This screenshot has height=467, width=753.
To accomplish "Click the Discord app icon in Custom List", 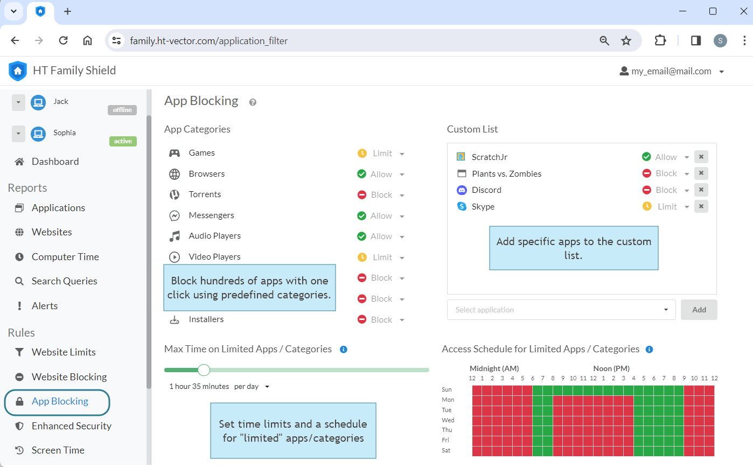I will tap(462, 190).
